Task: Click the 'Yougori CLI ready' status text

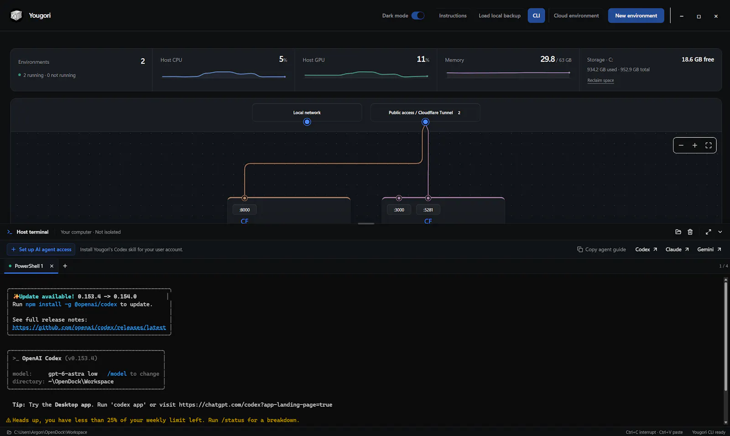Action: 709,432
